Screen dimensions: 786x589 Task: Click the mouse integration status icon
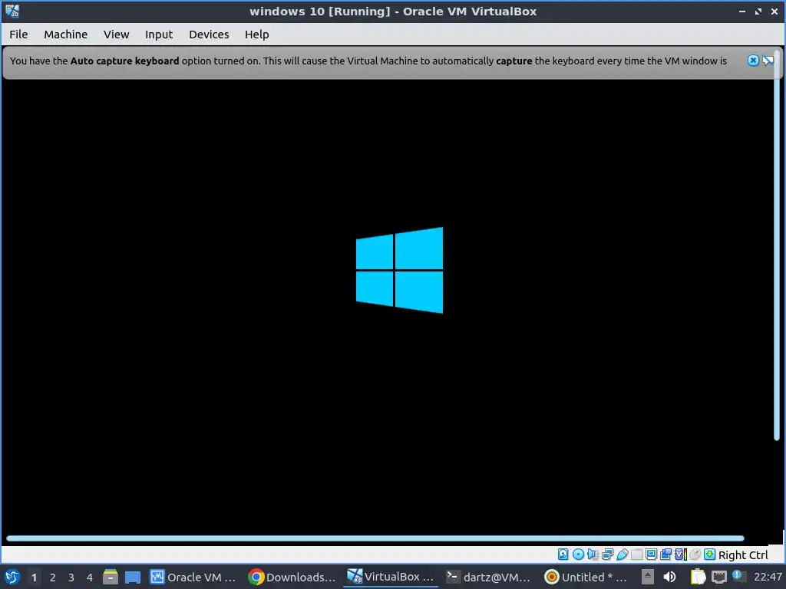point(695,554)
